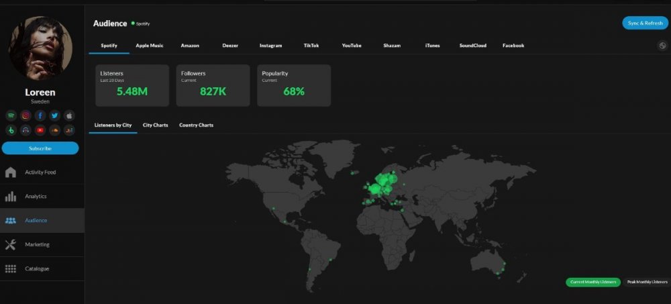Viewport: 671px width, 304px height.
Task: Click the Twitter bird icon
Action: [x=55, y=115]
